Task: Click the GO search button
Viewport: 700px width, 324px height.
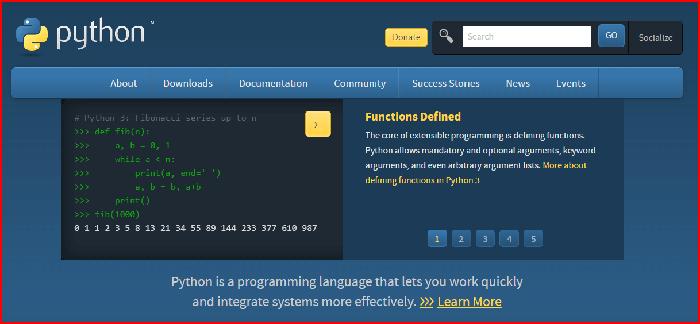Action: coord(611,36)
